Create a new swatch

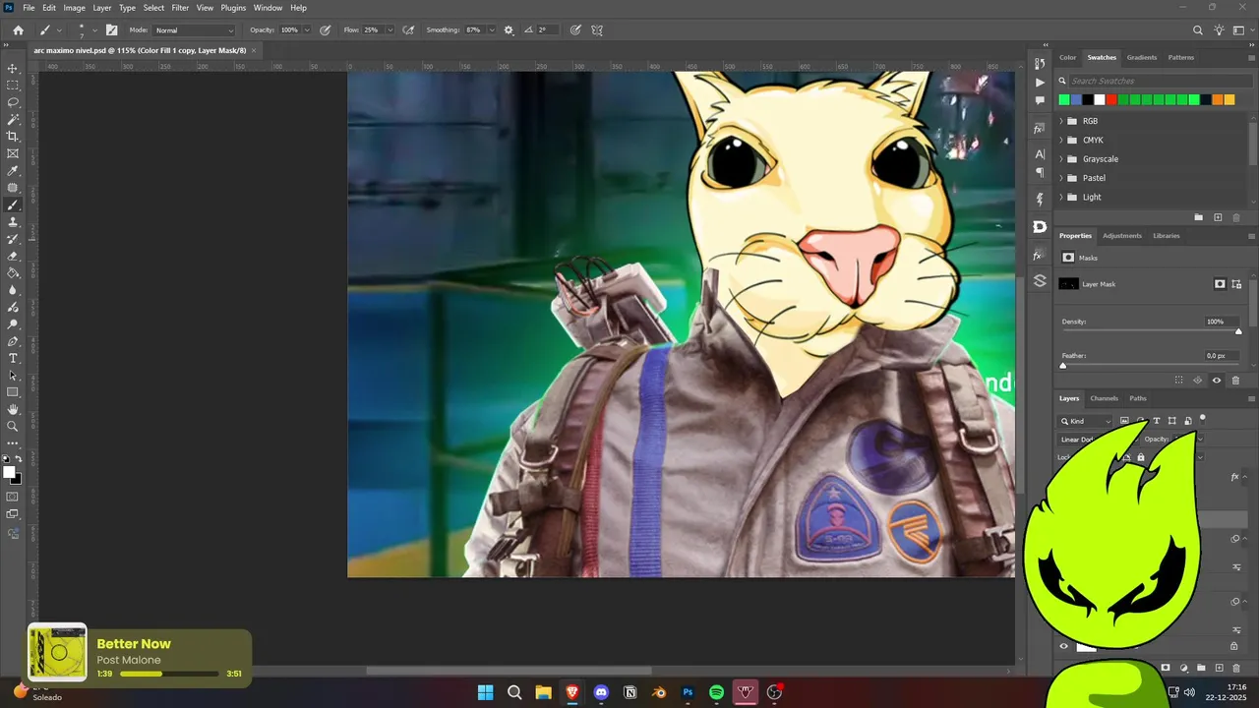(1218, 217)
